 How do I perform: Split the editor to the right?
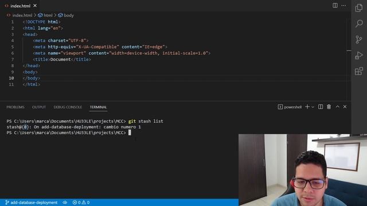point(335,5)
